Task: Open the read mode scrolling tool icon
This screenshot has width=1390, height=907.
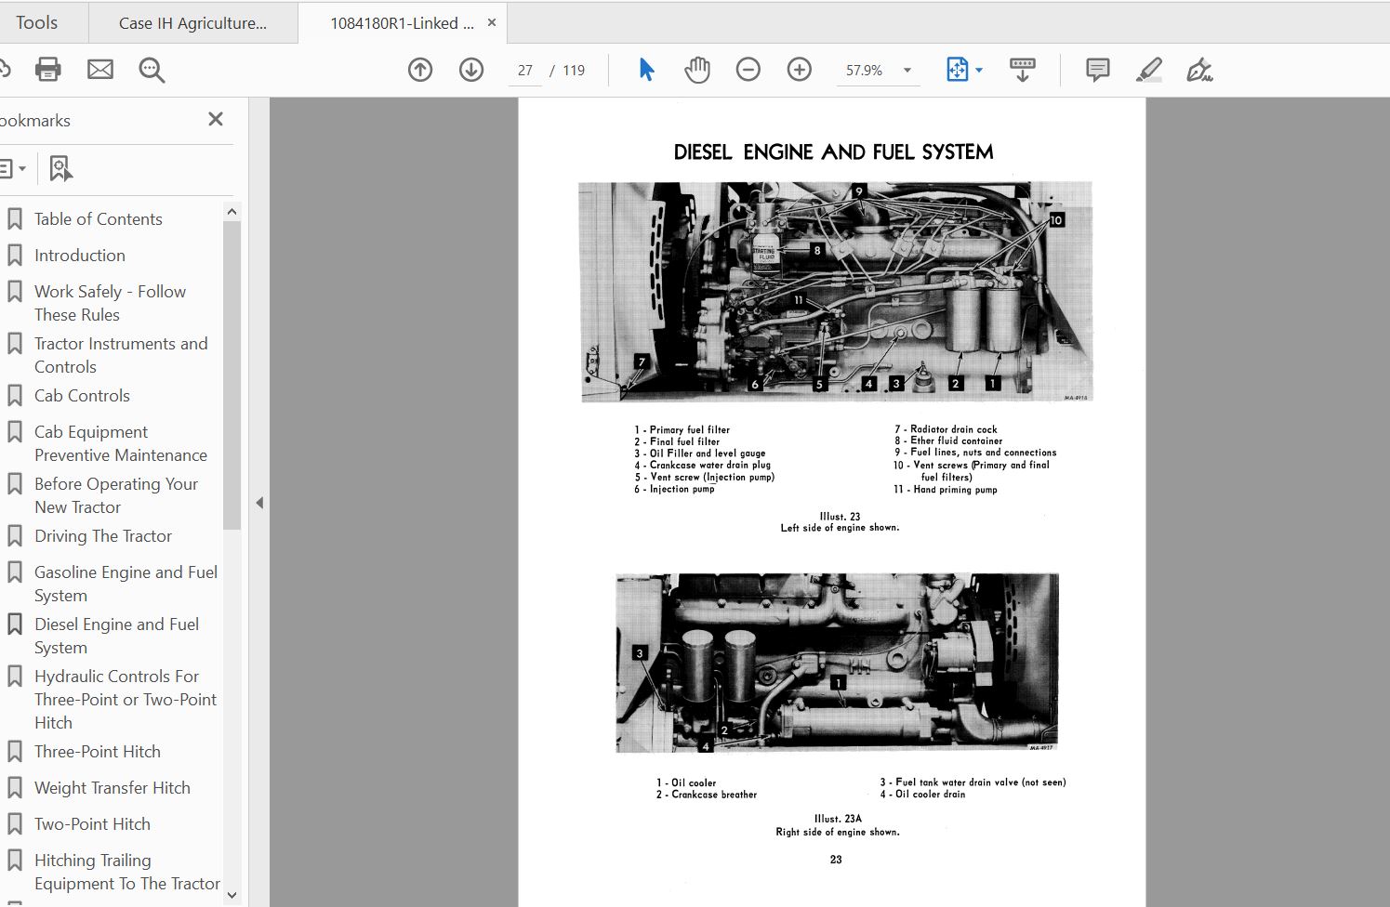Action: (1023, 70)
